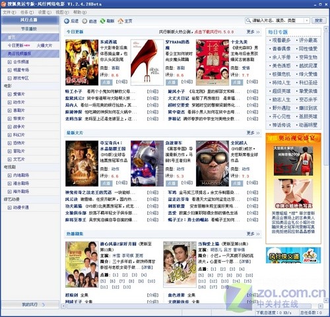
Task: Select 恐怖片 in the sidebar
Action: point(19,143)
